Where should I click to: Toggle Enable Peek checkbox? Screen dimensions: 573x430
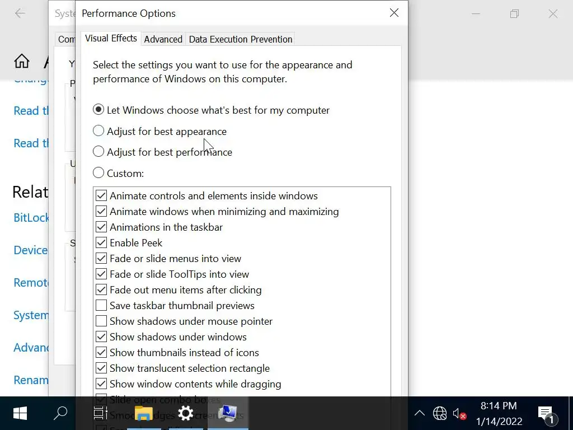(129, 243)
